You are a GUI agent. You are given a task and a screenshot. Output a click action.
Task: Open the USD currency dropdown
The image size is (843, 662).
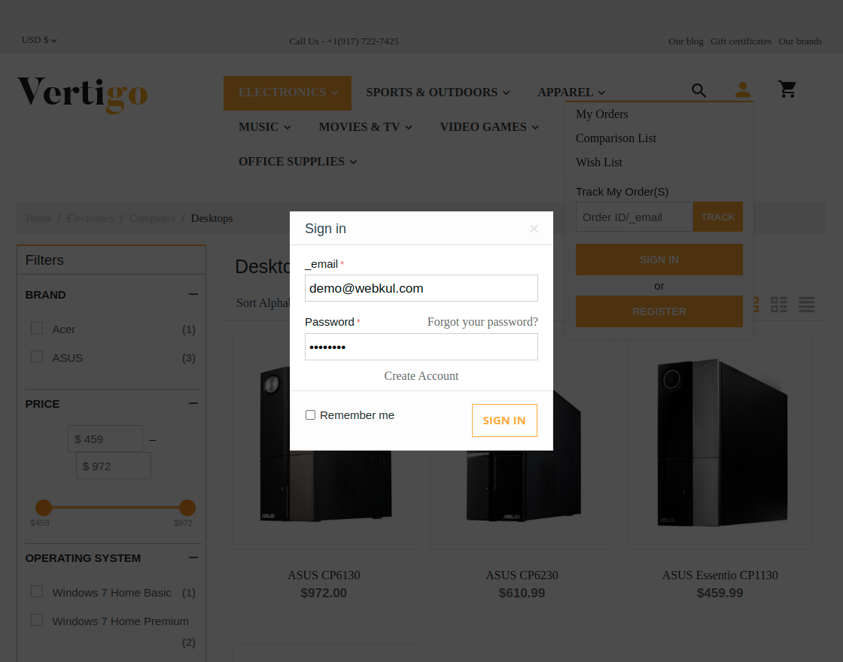[x=38, y=40]
